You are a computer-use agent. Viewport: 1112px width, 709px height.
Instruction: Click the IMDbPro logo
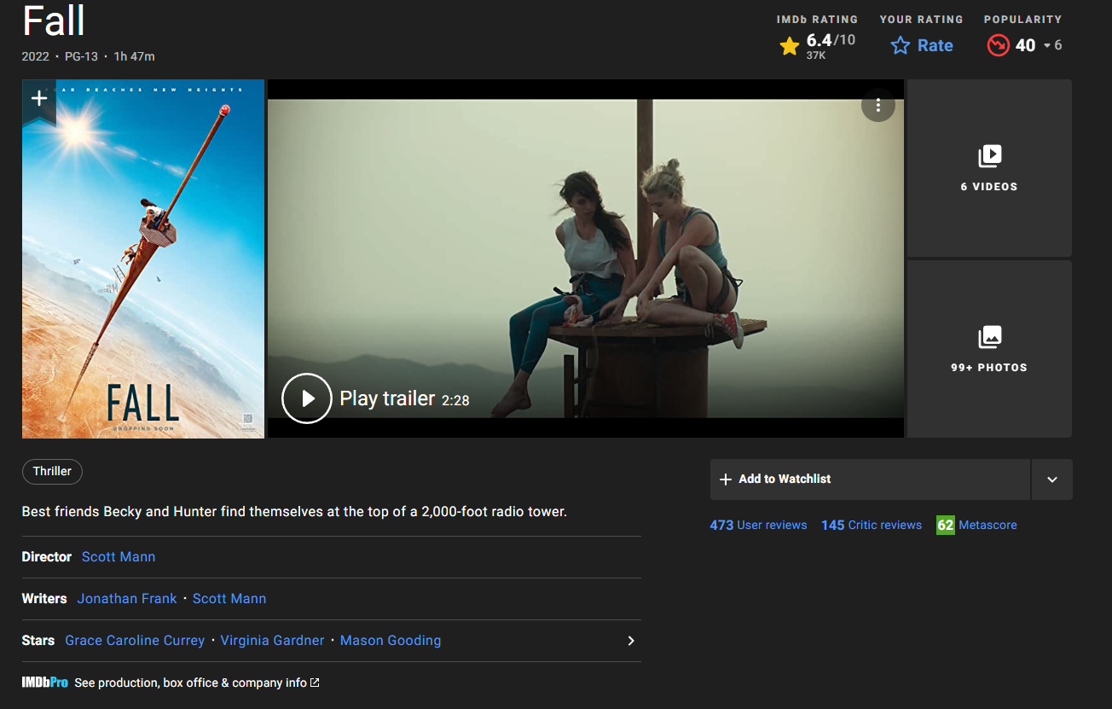pyautogui.click(x=45, y=683)
